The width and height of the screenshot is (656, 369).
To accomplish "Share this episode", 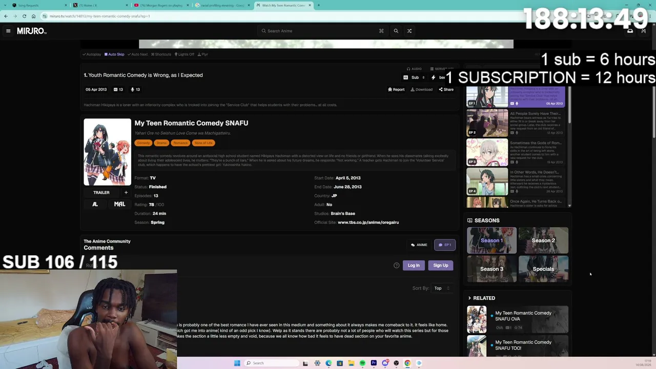I will [x=446, y=90].
